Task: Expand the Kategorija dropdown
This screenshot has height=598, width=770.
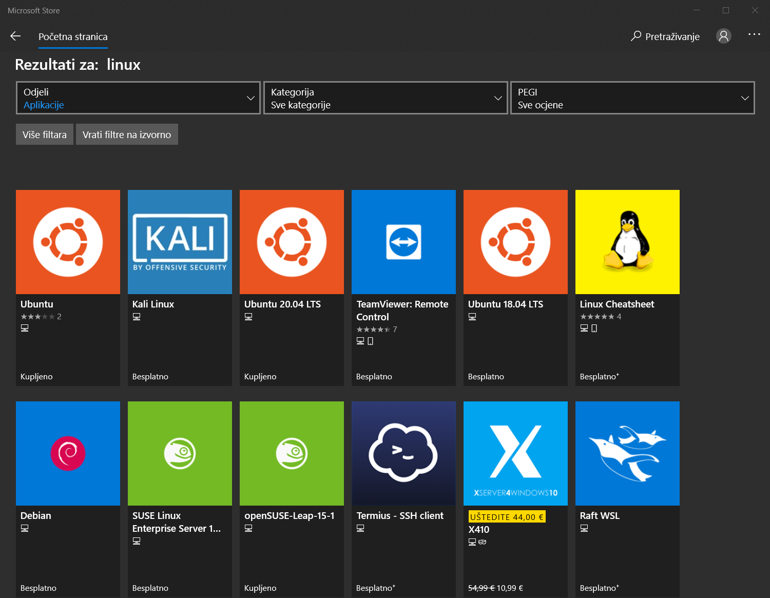Action: click(386, 98)
